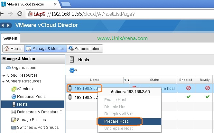Image resolution: width=214 pixels, height=133 pixels.
Task: Click the Home house icon
Action: [x=6, y=49]
